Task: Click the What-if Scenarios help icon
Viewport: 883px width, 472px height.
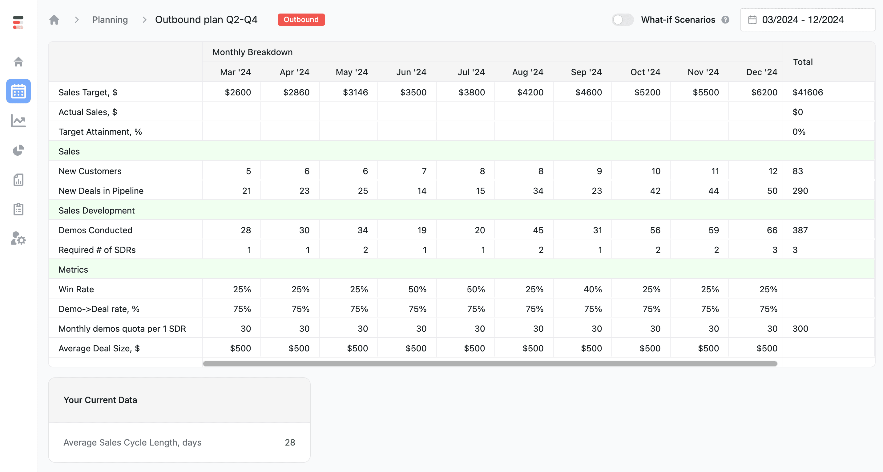Action: coord(725,20)
